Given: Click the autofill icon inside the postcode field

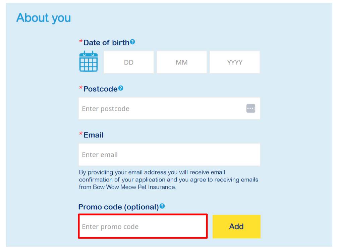Looking at the screenshot, I should (x=251, y=109).
